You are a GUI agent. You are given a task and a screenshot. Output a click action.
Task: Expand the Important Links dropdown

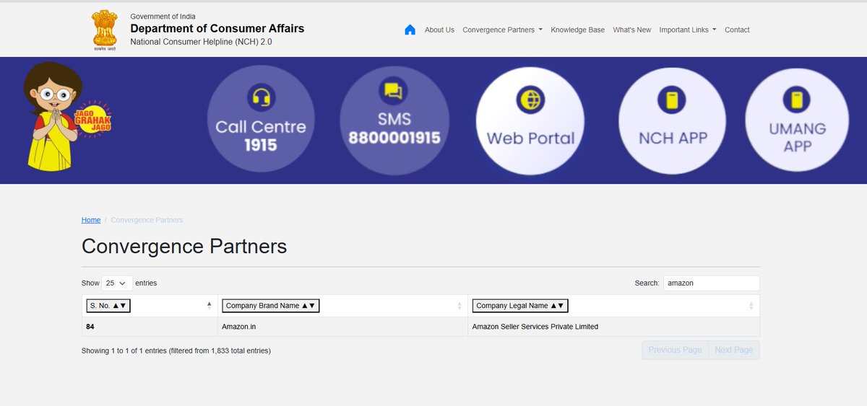688,30
